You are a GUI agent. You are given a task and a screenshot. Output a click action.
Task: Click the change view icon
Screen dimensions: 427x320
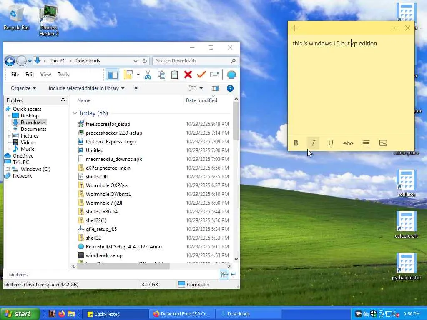(192, 88)
